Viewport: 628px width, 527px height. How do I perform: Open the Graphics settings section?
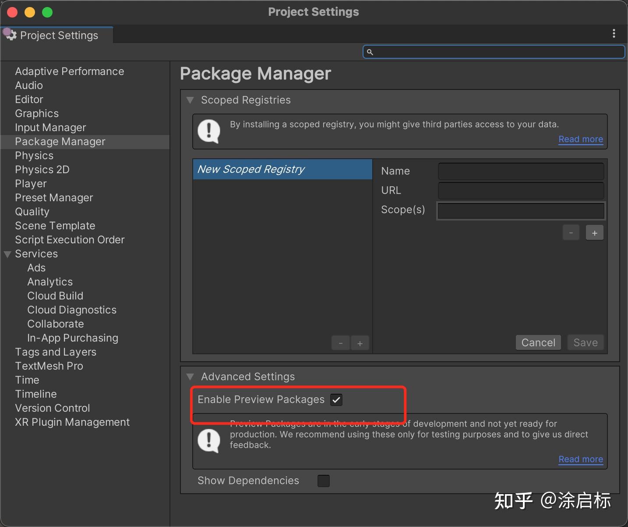click(x=37, y=113)
